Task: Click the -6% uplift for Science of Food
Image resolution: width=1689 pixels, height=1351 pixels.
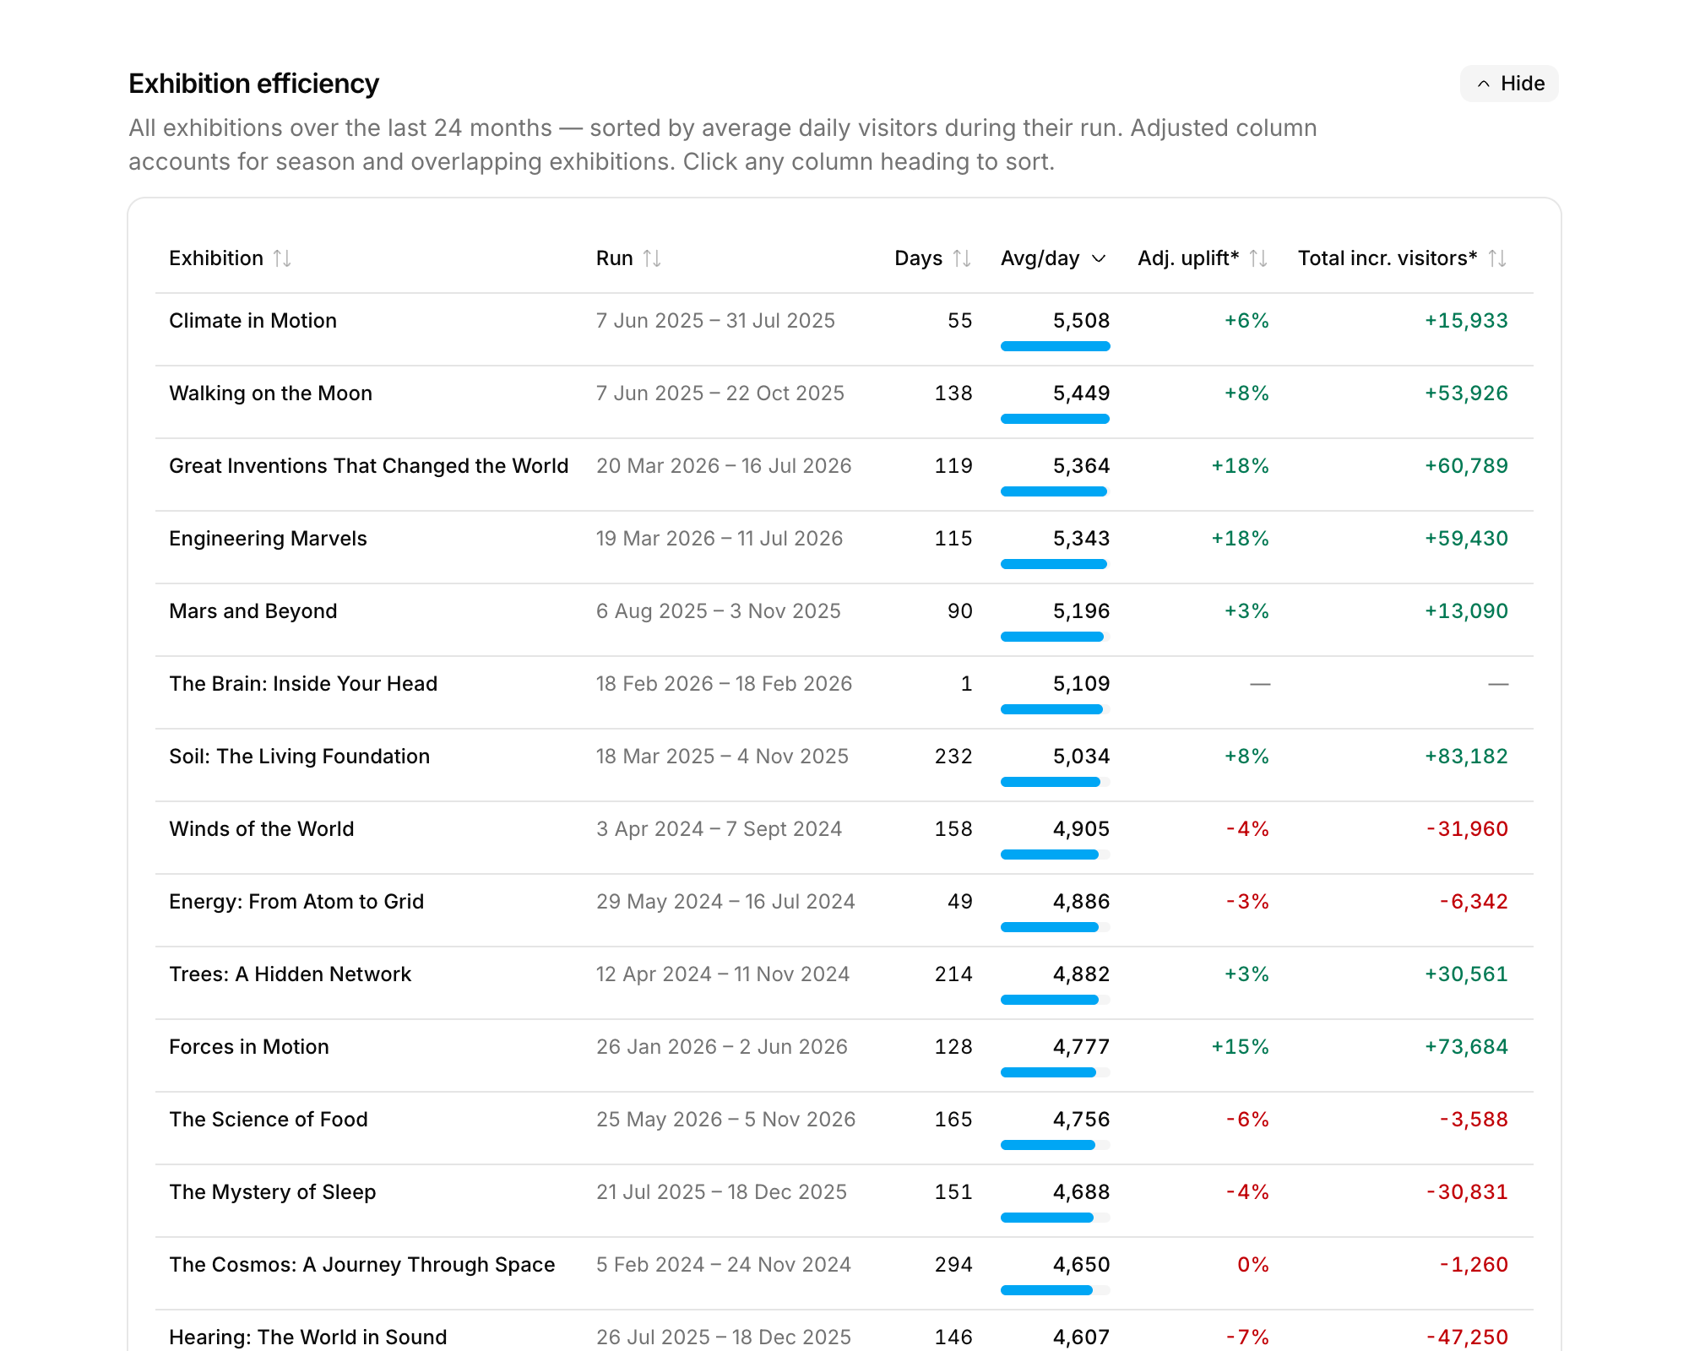Action: click(x=1247, y=1120)
